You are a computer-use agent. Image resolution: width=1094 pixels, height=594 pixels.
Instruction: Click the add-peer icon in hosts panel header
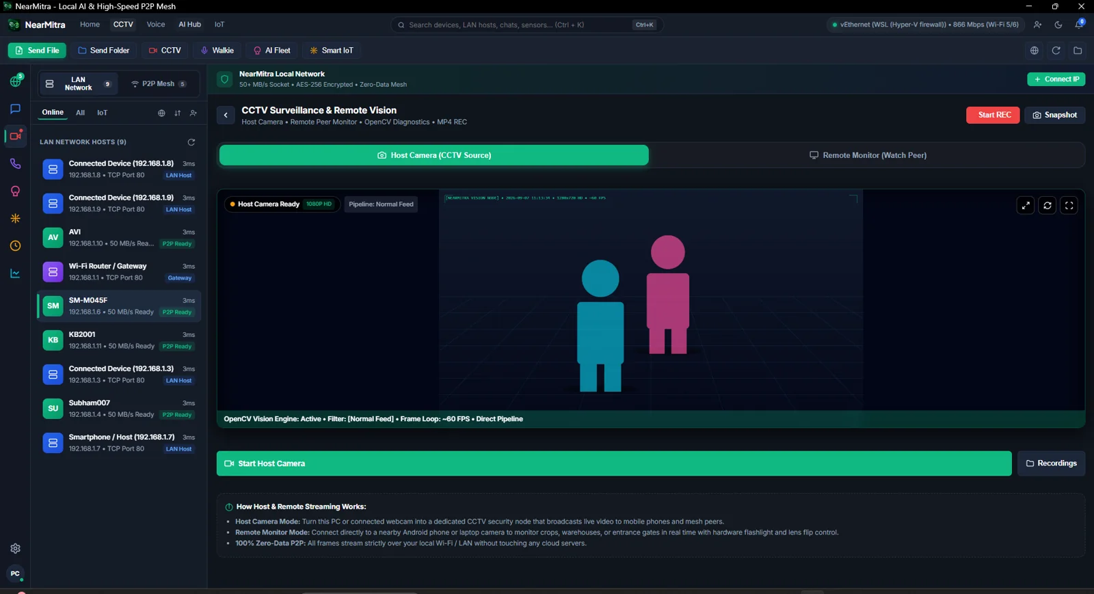(194, 113)
